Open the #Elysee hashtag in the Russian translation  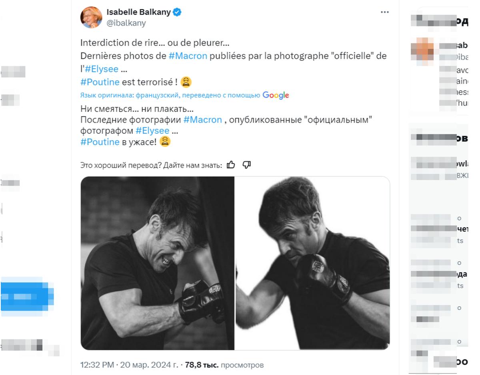pyautogui.click(x=153, y=130)
